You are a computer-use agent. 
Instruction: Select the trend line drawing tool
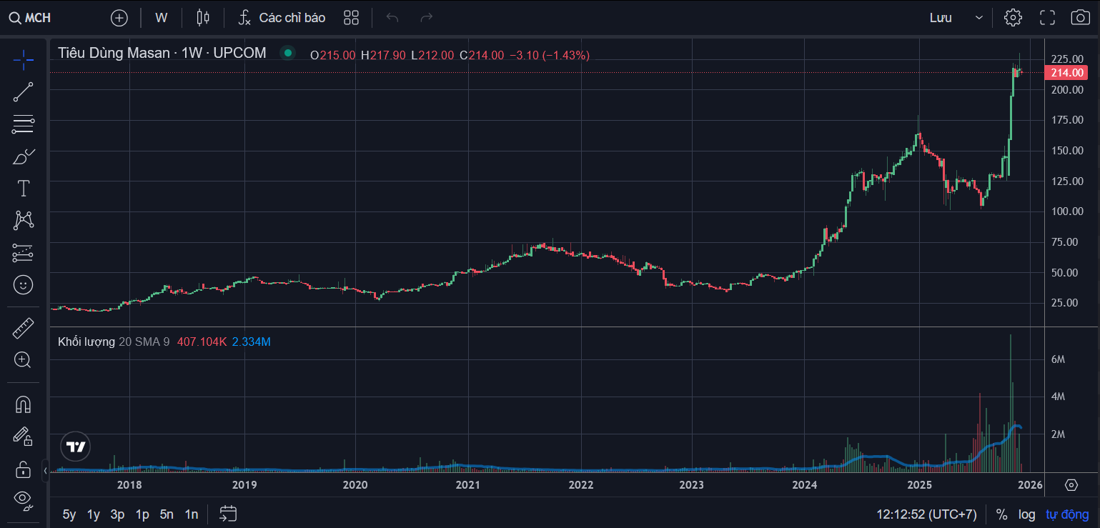click(x=23, y=92)
